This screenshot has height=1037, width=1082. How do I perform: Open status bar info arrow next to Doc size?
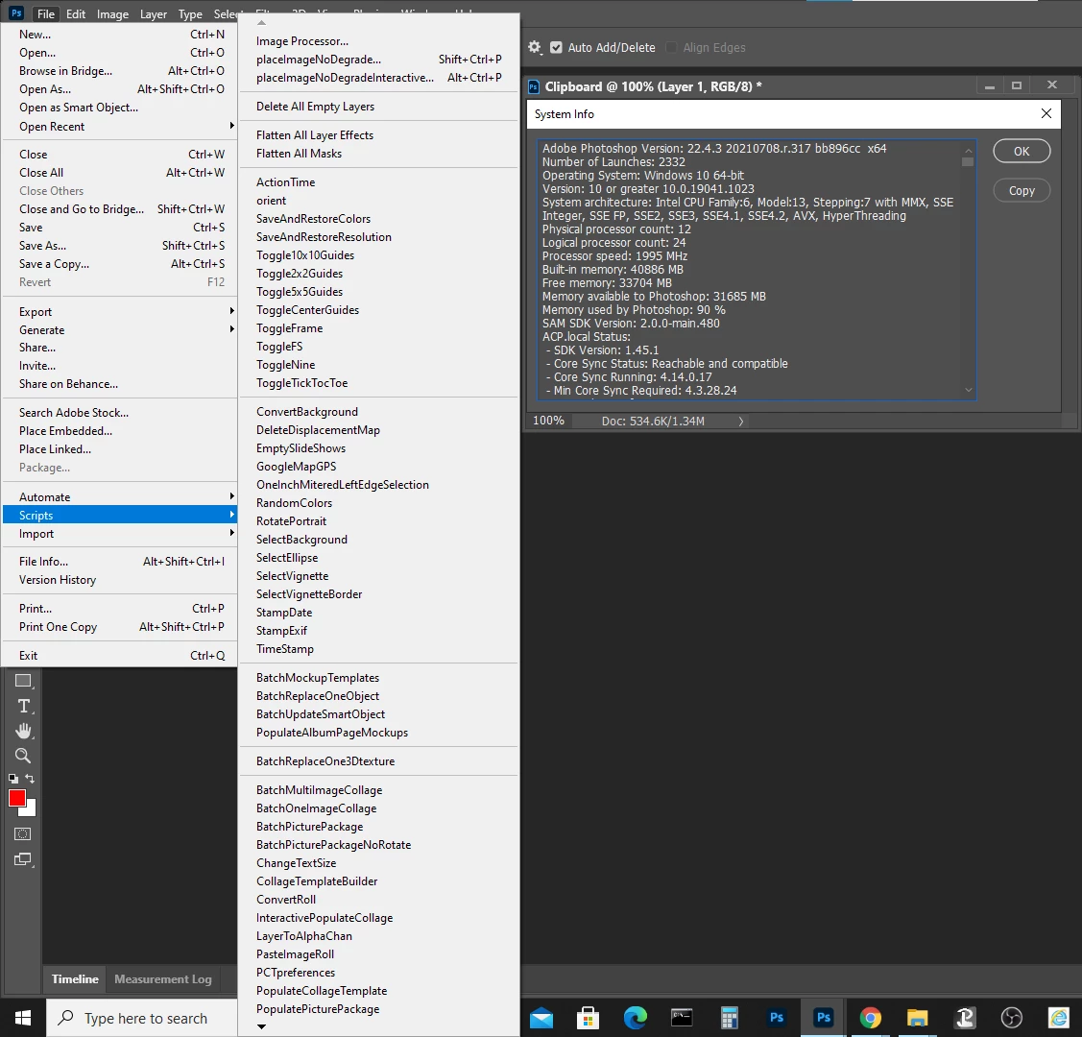click(x=741, y=422)
